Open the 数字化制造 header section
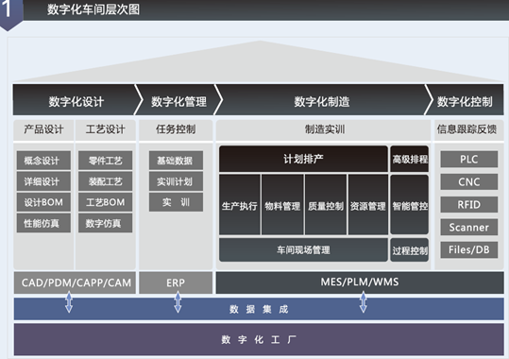Image resolution: width=509 pixels, height=359 pixels. pyautogui.click(x=322, y=100)
